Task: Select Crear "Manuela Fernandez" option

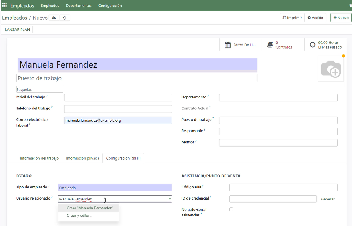Action: coord(90,208)
